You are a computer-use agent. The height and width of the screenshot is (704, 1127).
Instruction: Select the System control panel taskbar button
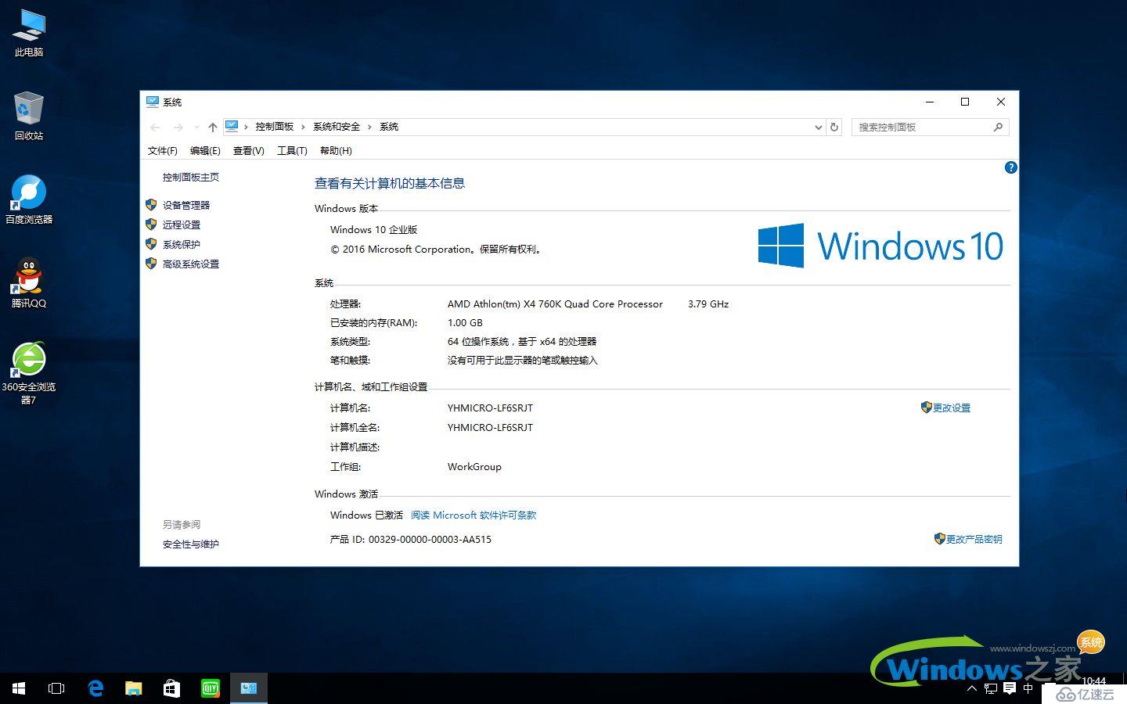pos(249,688)
